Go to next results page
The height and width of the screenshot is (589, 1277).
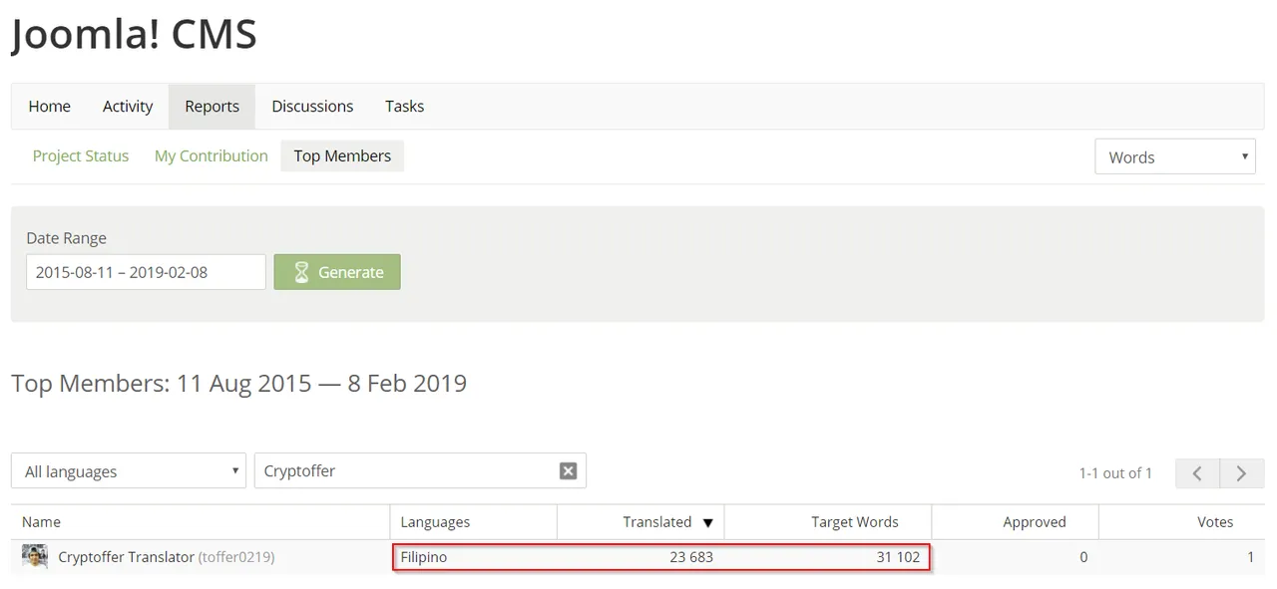[x=1240, y=473]
